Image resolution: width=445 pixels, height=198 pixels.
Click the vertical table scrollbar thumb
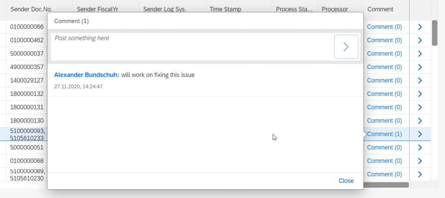click(x=435, y=33)
